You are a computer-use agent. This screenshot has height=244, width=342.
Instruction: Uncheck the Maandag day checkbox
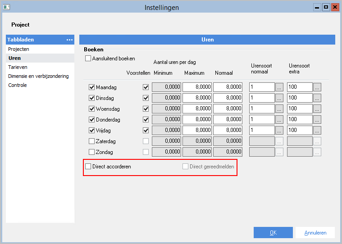(x=91, y=87)
